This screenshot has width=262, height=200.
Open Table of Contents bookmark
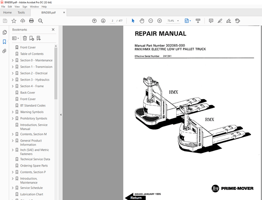coord(32,54)
